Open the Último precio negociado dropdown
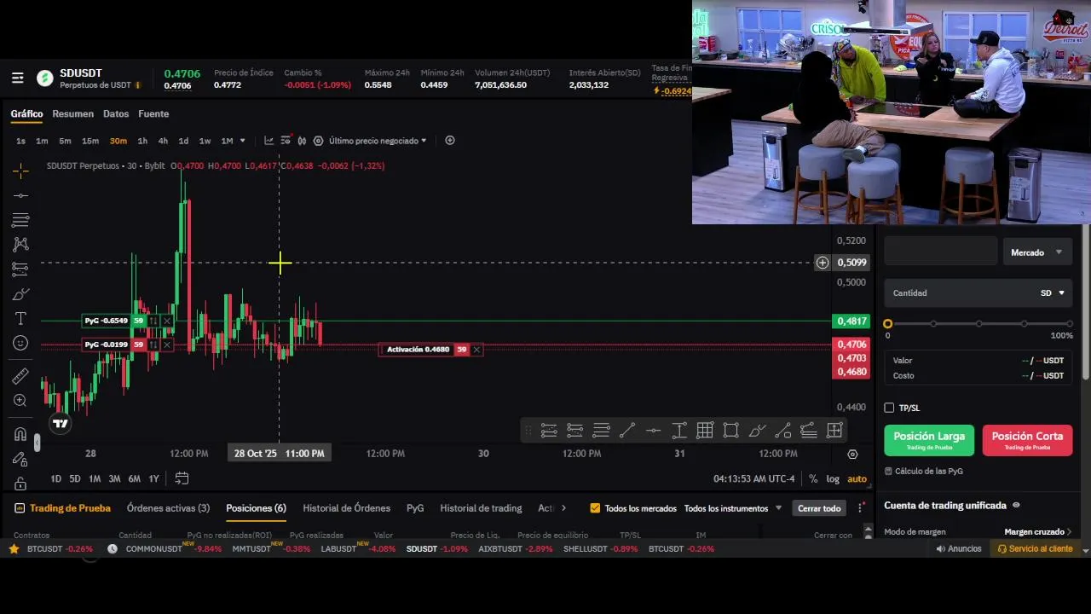This screenshot has width=1091, height=614. (x=378, y=141)
